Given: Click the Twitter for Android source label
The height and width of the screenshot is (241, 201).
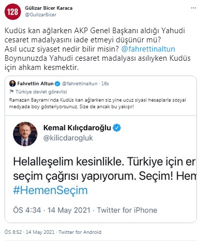Looking at the screenshot, I should click(80, 232).
